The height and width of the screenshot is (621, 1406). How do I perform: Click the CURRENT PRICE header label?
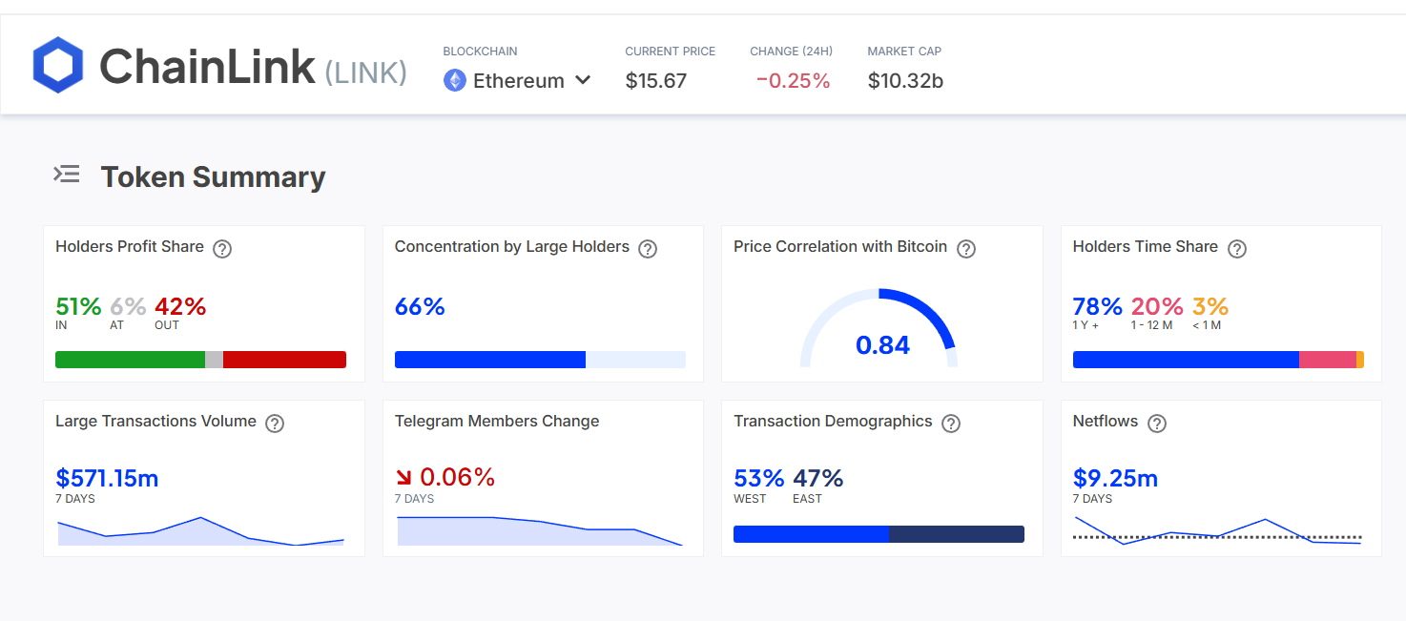point(671,52)
